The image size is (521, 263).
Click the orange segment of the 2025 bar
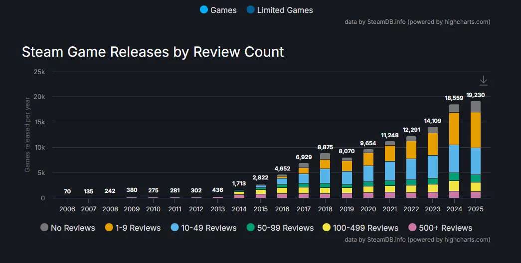coord(476,130)
